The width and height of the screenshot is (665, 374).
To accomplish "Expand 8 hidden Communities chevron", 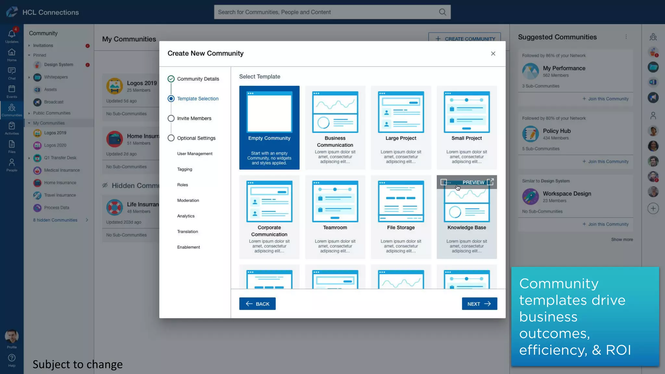I will click(87, 220).
